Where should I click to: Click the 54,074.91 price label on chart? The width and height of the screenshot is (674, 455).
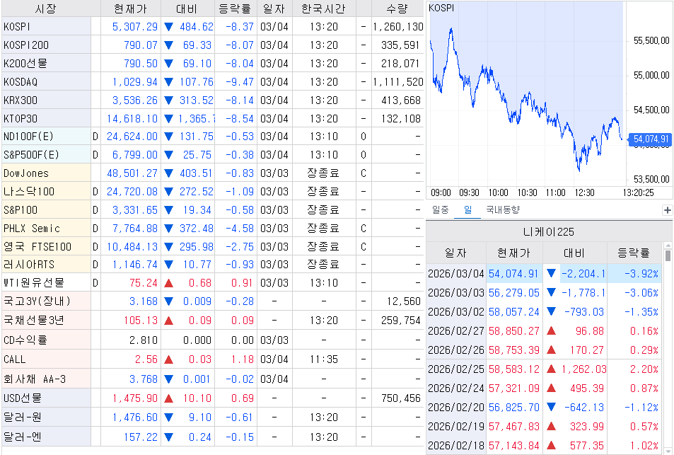pos(651,139)
